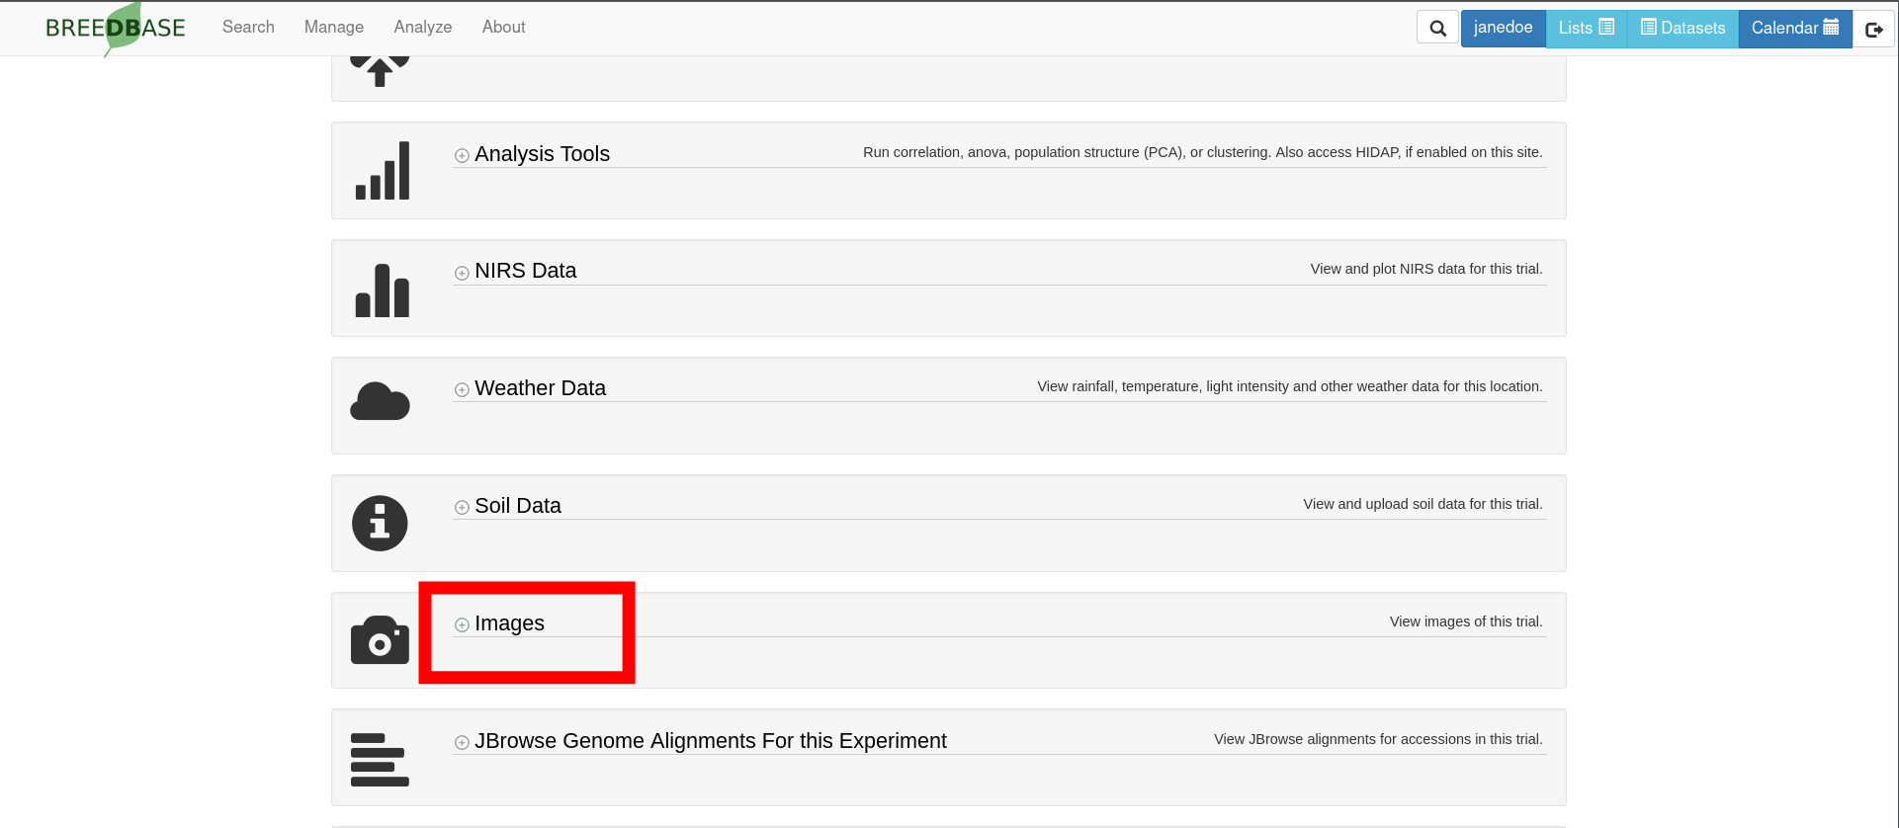
Task: Open the Search menu
Action: (x=248, y=28)
